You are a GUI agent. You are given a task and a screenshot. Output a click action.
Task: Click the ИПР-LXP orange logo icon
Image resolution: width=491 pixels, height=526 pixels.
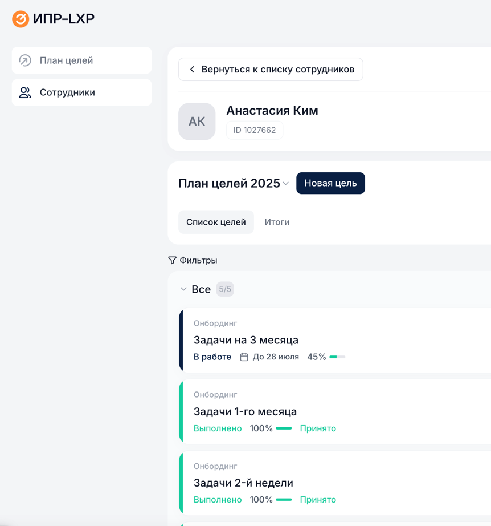(21, 19)
